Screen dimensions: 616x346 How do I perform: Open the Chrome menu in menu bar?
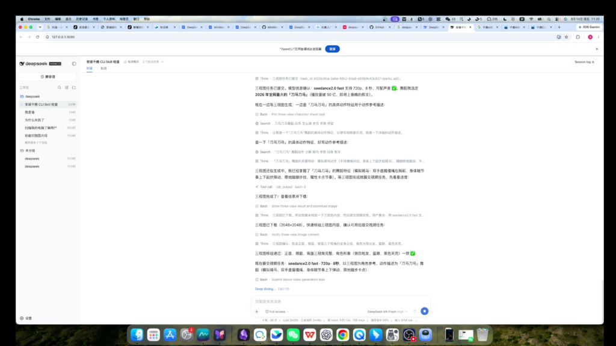[x=34, y=19]
